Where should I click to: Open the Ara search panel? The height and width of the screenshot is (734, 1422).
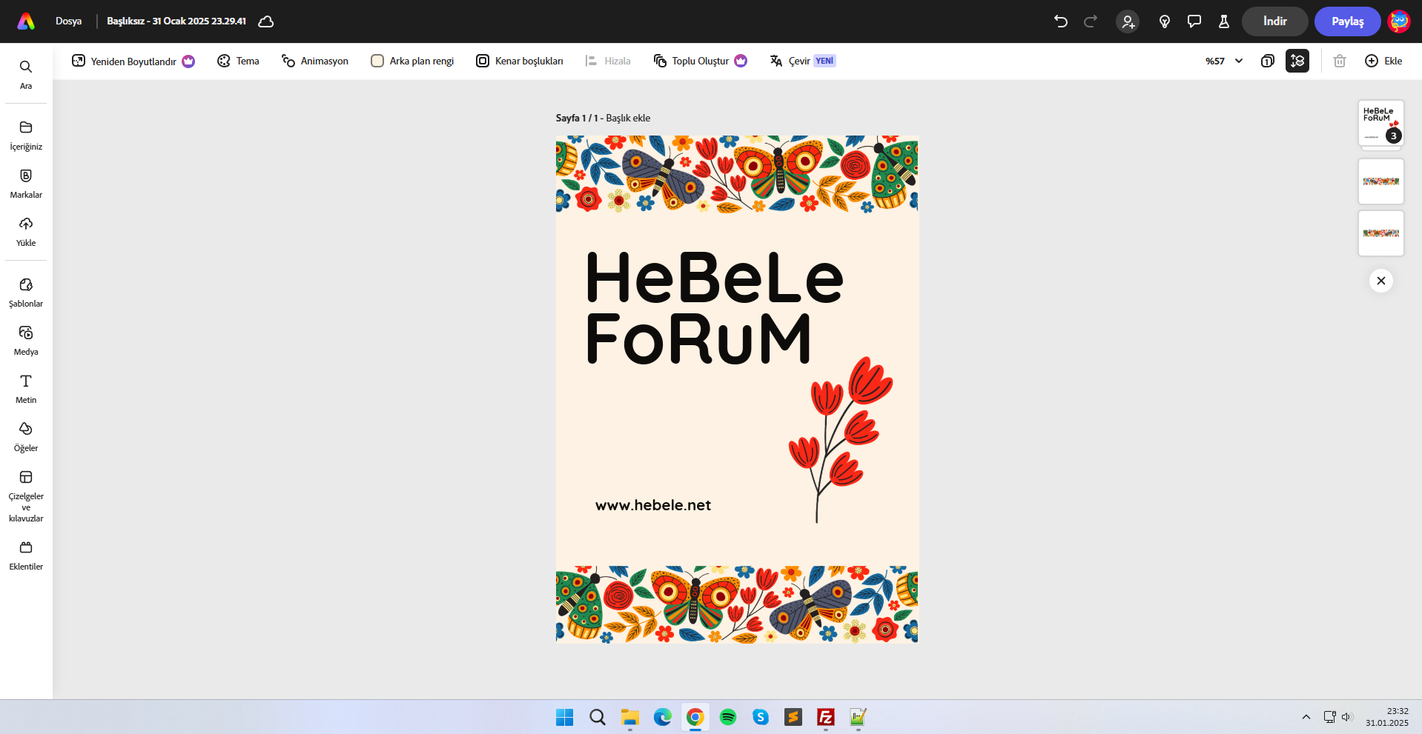pos(26,74)
